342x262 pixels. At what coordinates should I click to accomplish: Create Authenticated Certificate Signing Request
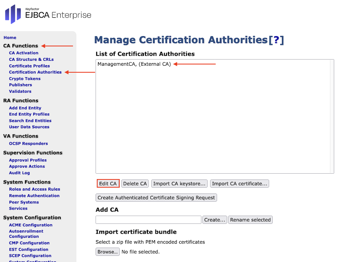coord(156,198)
